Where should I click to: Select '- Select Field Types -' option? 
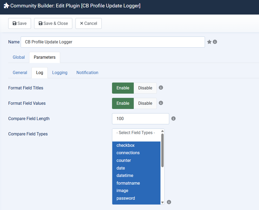[x=136, y=133]
